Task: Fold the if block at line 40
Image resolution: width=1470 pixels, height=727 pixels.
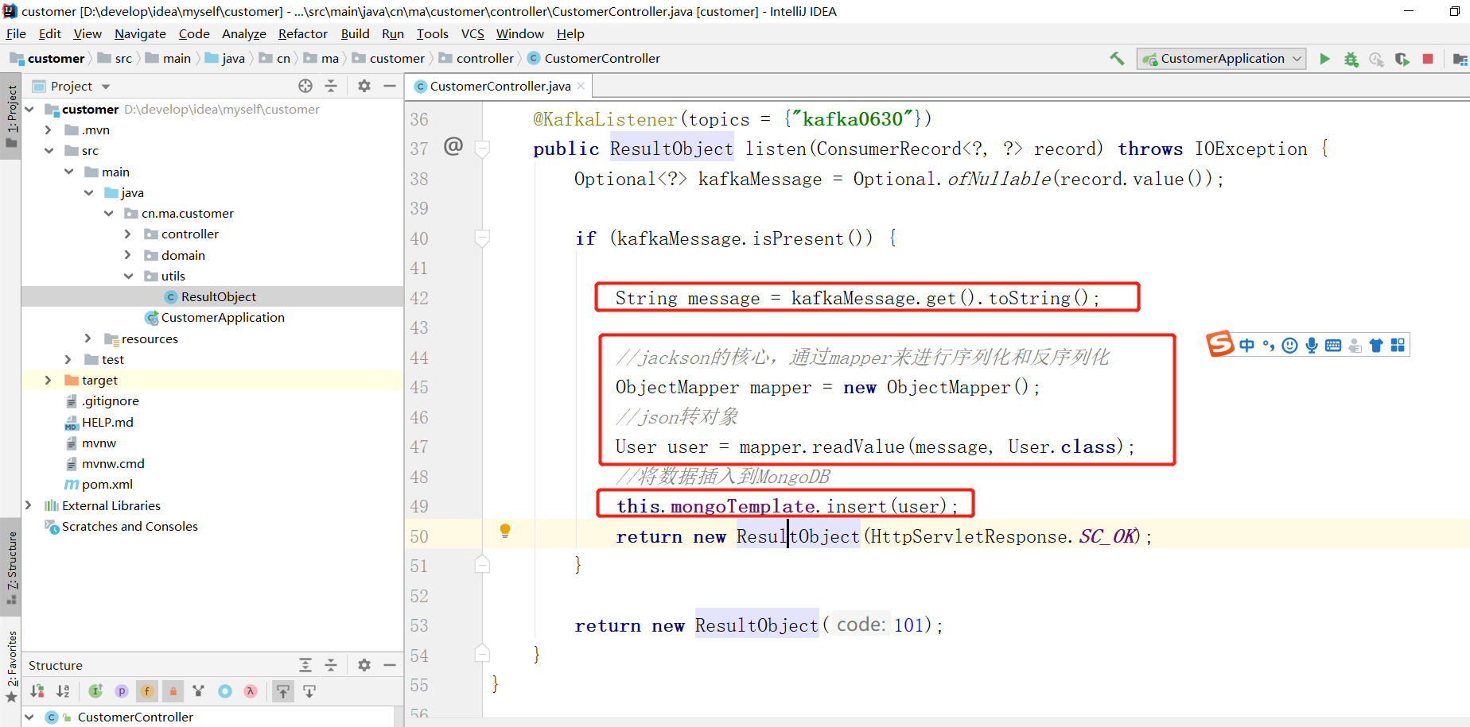Action: [x=482, y=238]
